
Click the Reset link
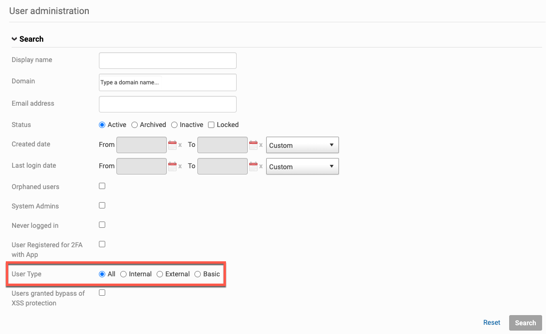tap(492, 323)
